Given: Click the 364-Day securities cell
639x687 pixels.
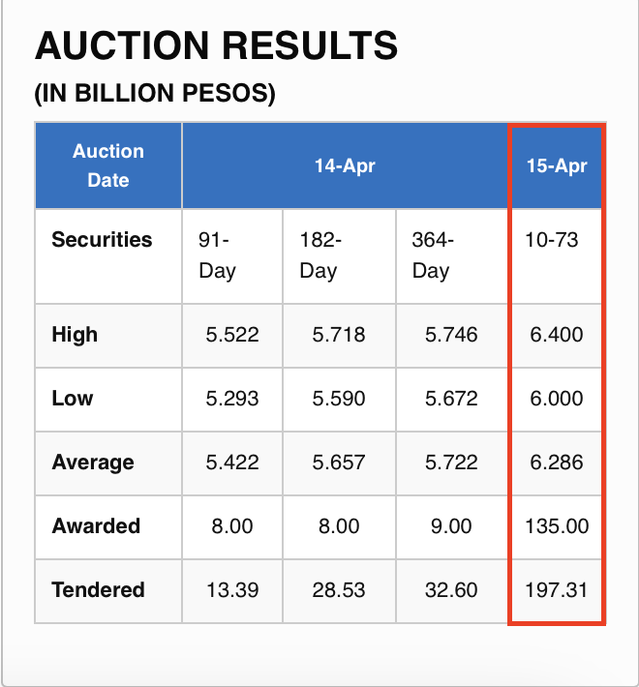Looking at the screenshot, I should point(432,255).
